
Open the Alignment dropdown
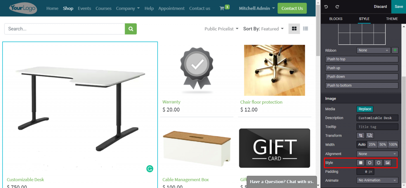coord(377,154)
